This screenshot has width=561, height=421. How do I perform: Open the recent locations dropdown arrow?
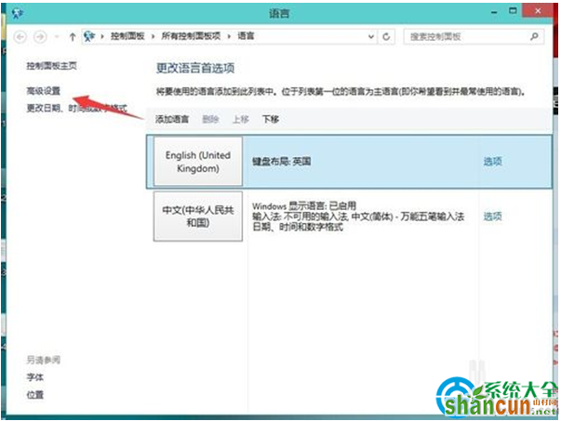click(57, 37)
